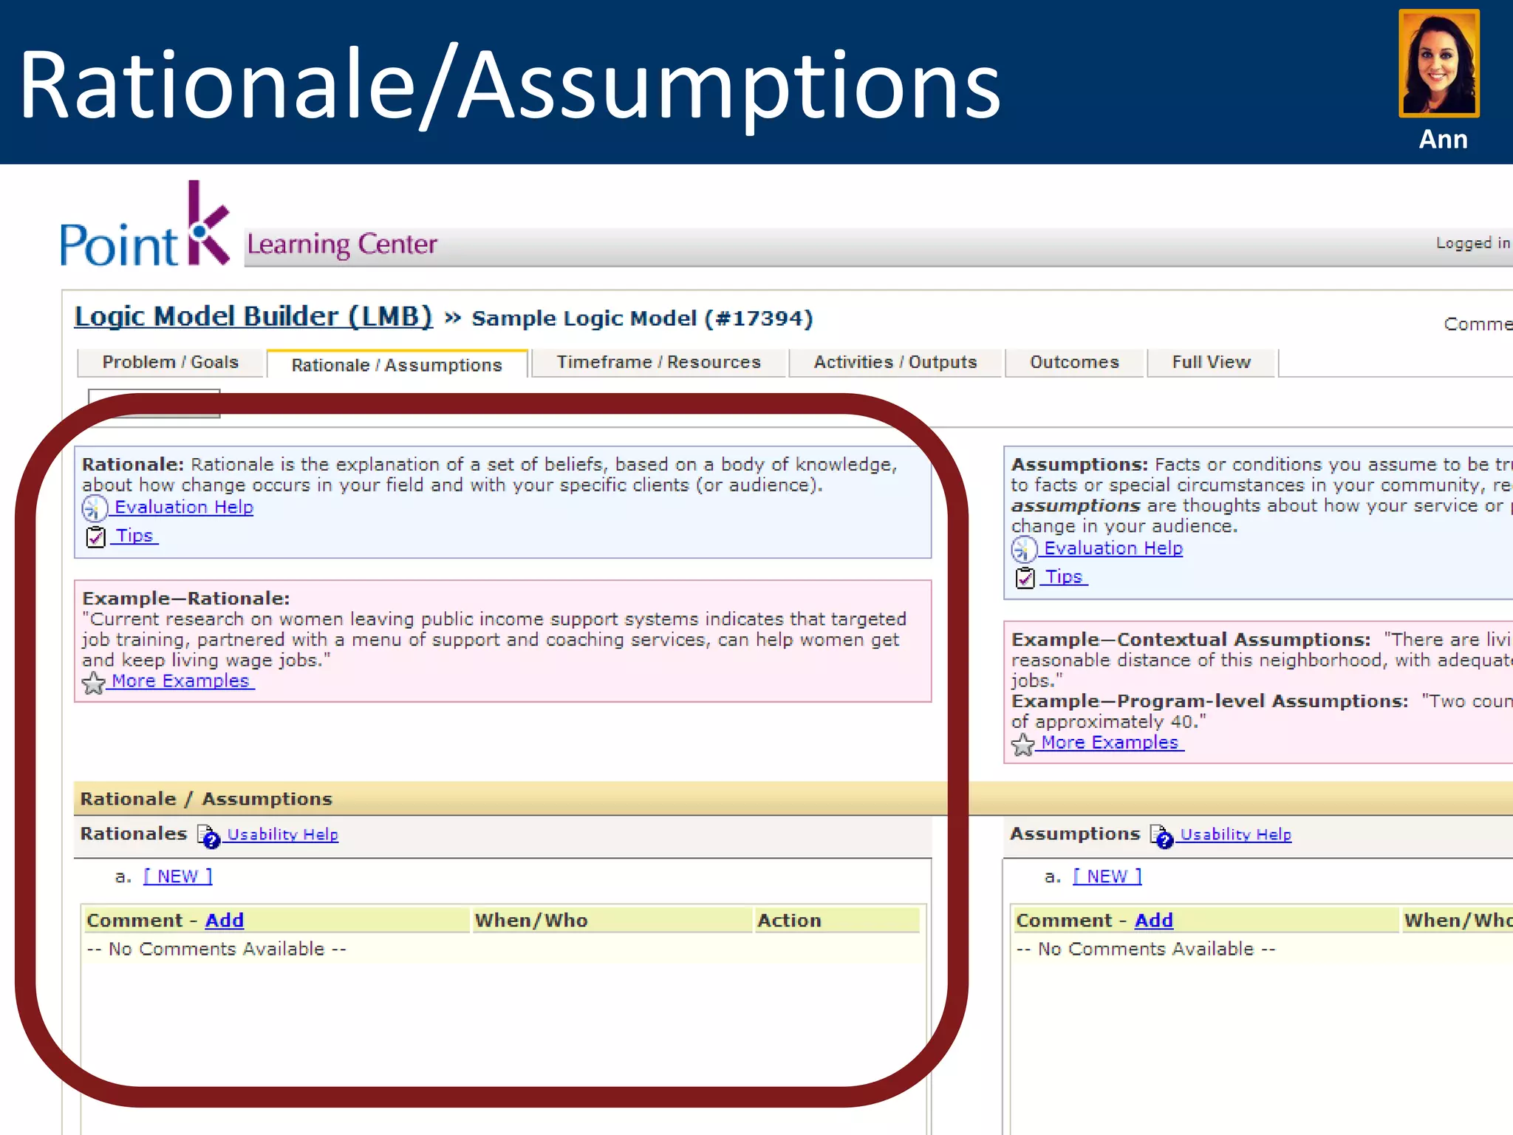Click the 'Example—Program-level Assumptions:' heading
The height and width of the screenshot is (1135, 1513).
(x=1210, y=701)
